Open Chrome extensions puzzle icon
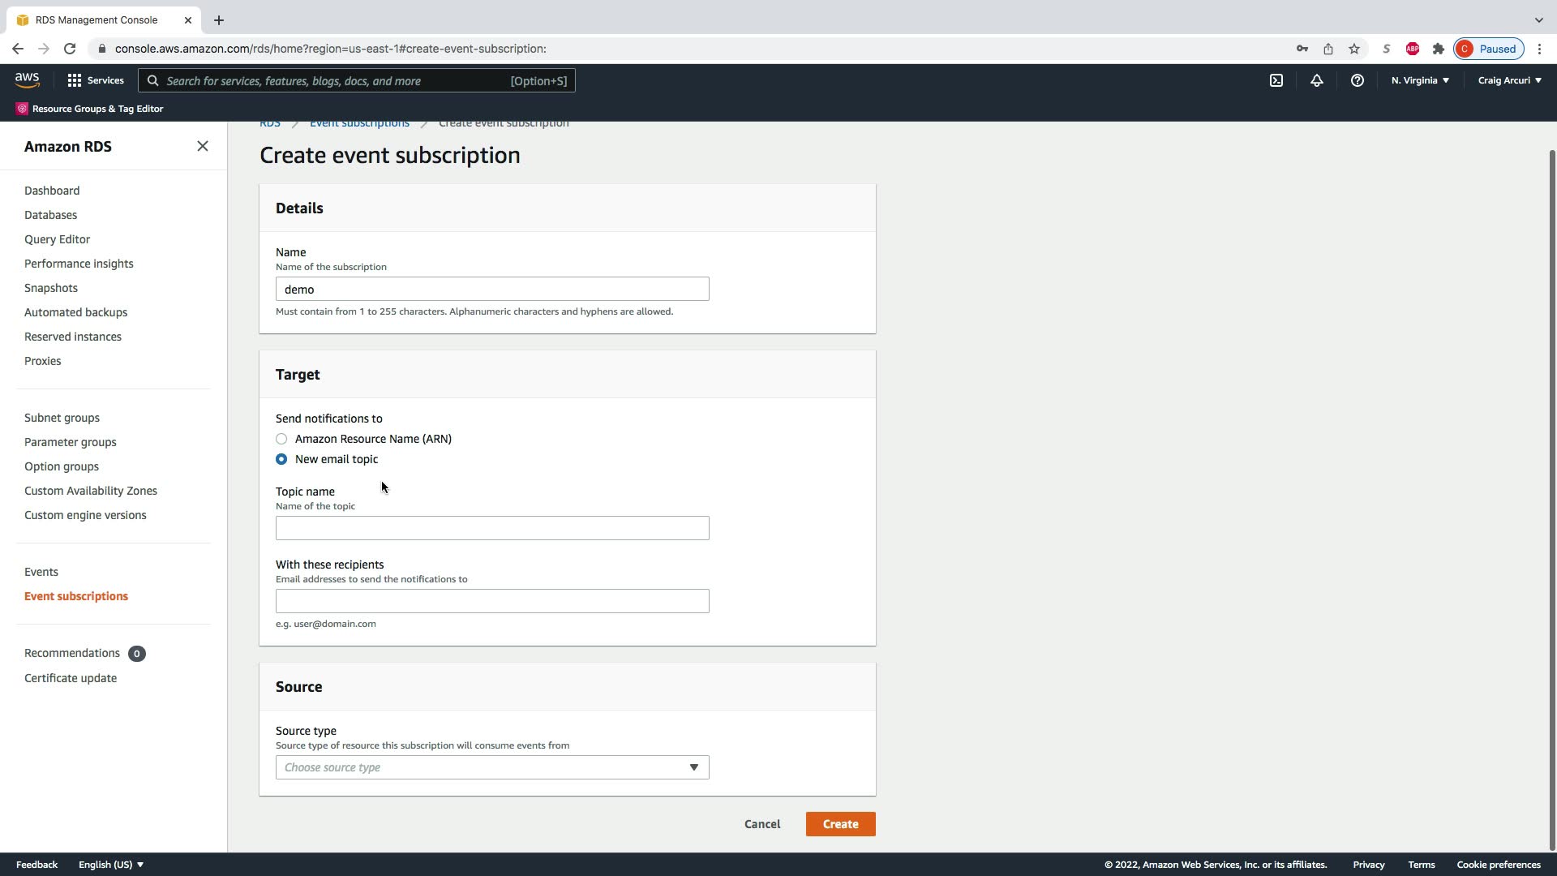Image resolution: width=1557 pixels, height=876 pixels. [1439, 49]
